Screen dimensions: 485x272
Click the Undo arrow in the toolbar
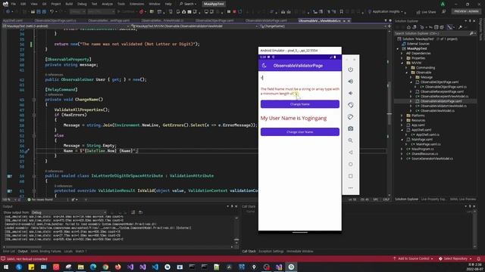(52, 12)
